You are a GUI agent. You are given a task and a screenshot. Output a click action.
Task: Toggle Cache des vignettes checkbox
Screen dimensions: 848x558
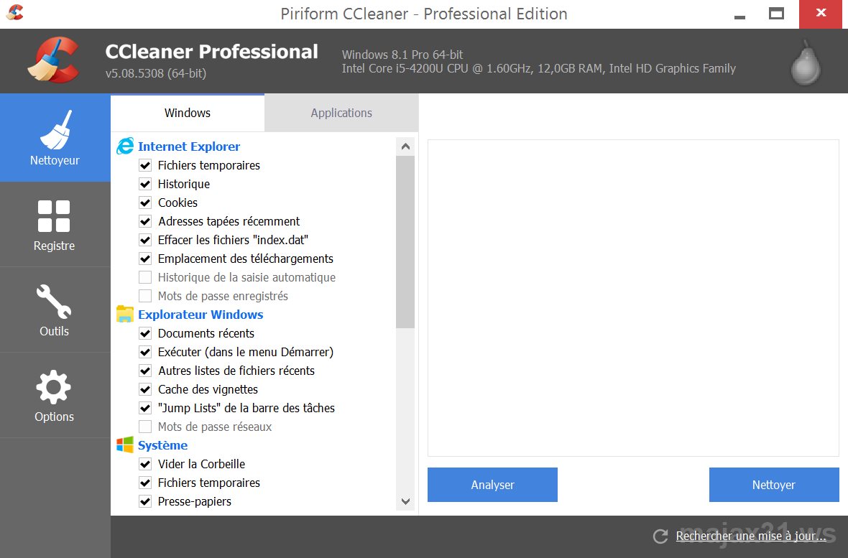[x=145, y=389]
